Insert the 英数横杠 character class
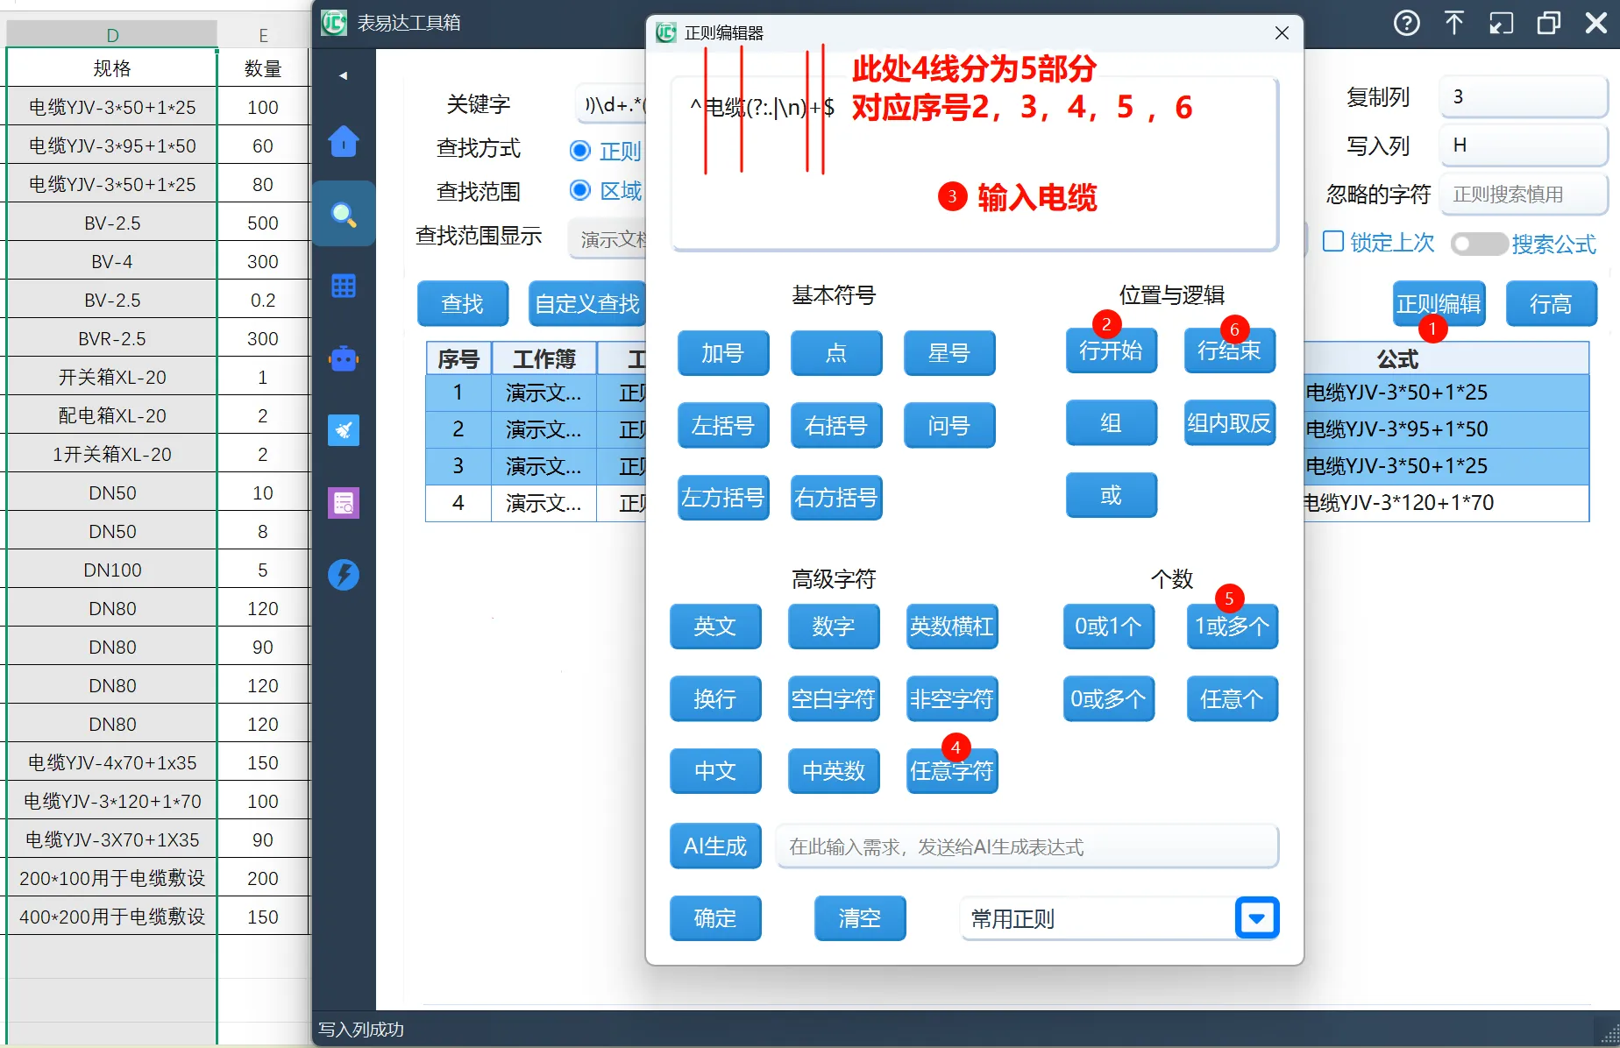Screen dimensions: 1620x1048 (x=952, y=627)
